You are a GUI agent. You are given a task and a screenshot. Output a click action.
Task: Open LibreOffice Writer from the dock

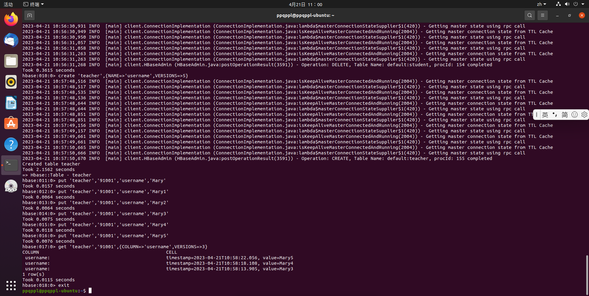point(11,103)
